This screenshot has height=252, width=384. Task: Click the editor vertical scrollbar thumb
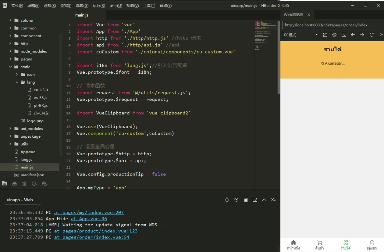tap(279, 58)
